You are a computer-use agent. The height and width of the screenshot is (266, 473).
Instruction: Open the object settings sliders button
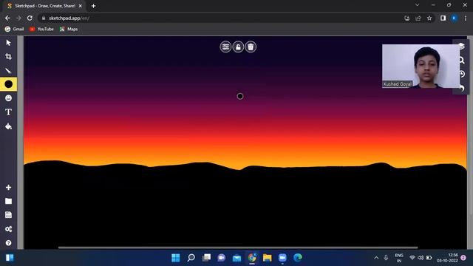225,47
